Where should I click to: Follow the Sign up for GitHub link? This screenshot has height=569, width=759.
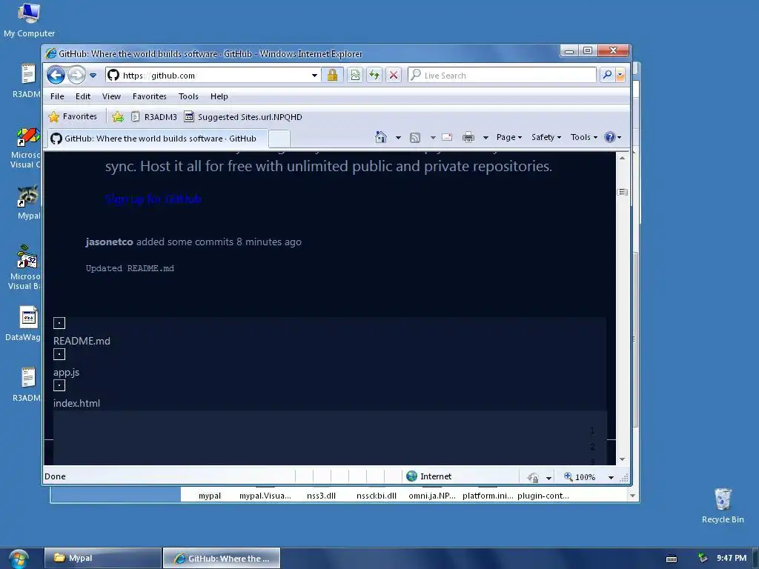153,199
